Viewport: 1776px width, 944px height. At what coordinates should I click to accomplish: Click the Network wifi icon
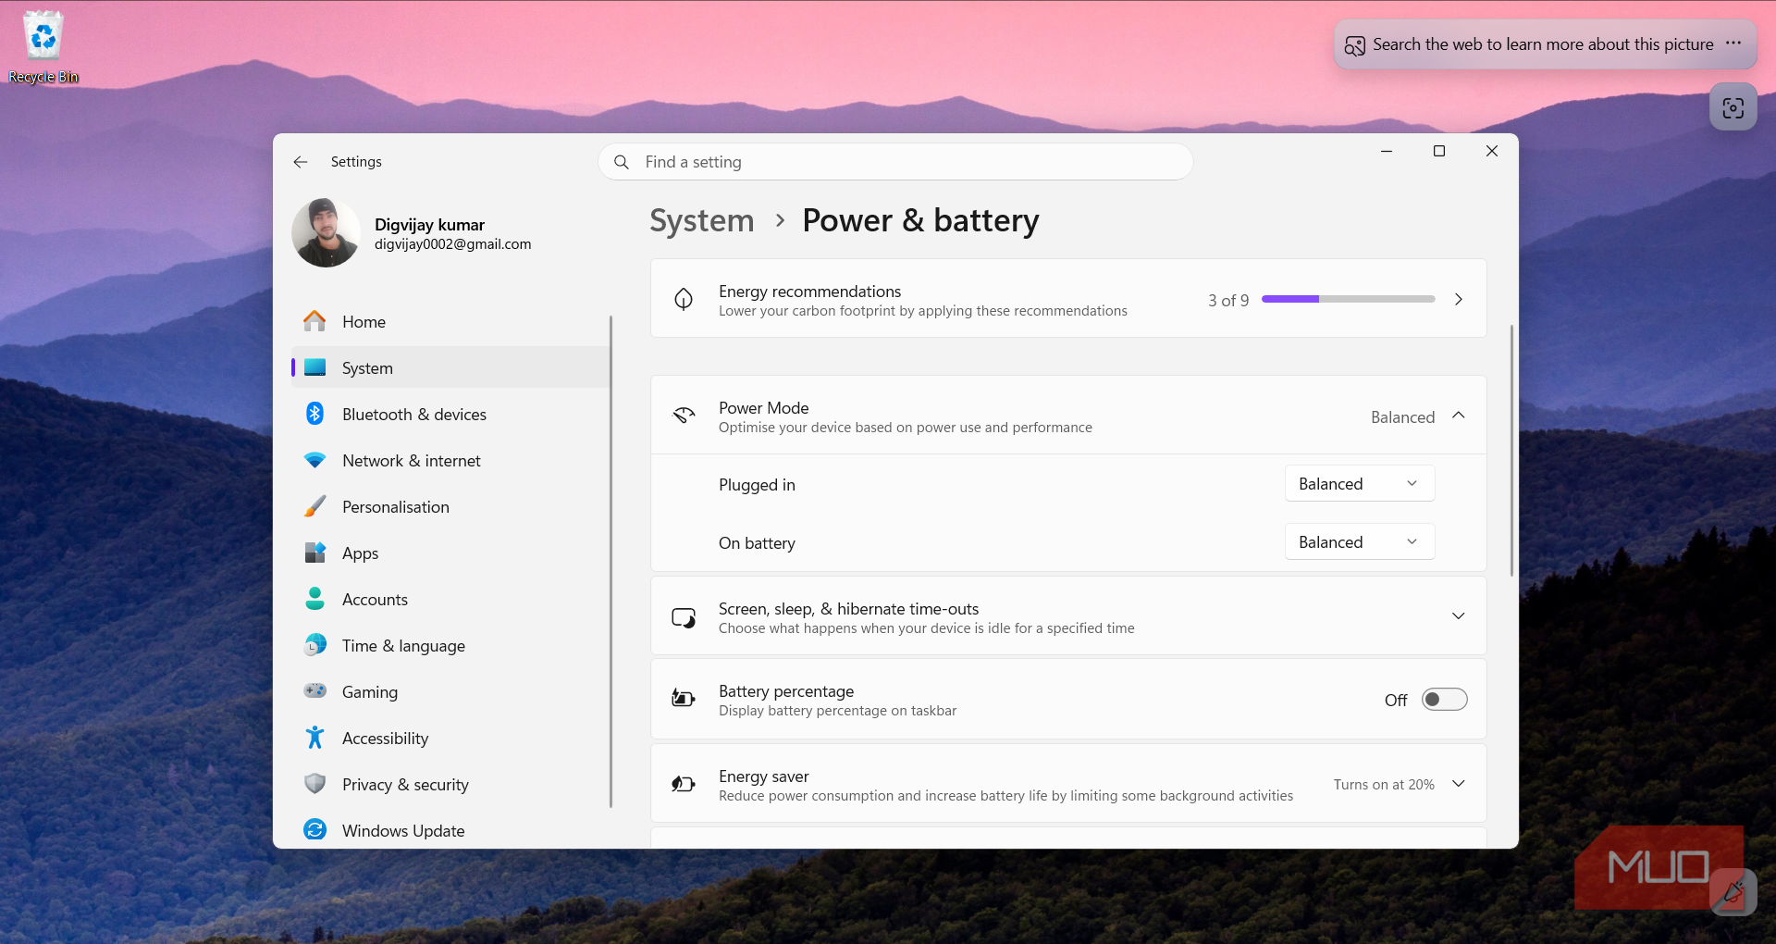314,460
